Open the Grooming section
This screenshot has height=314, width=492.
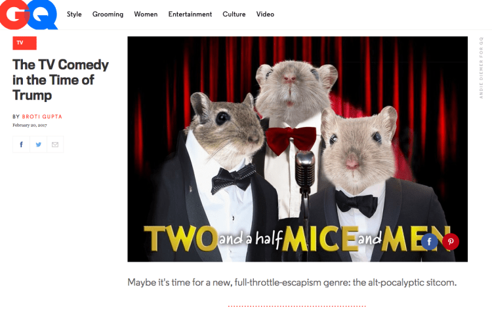[x=108, y=14]
